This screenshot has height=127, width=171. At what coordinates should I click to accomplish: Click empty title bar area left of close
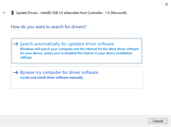click(x=111, y=4)
